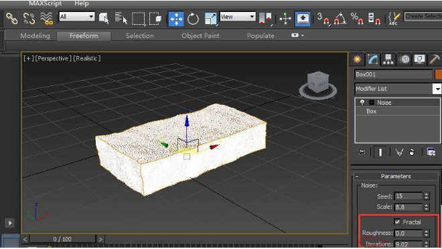Click the orange object color swatch
Image resolution: width=442 pixels, height=249 pixels.
pyautogui.click(x=439, y=75)
